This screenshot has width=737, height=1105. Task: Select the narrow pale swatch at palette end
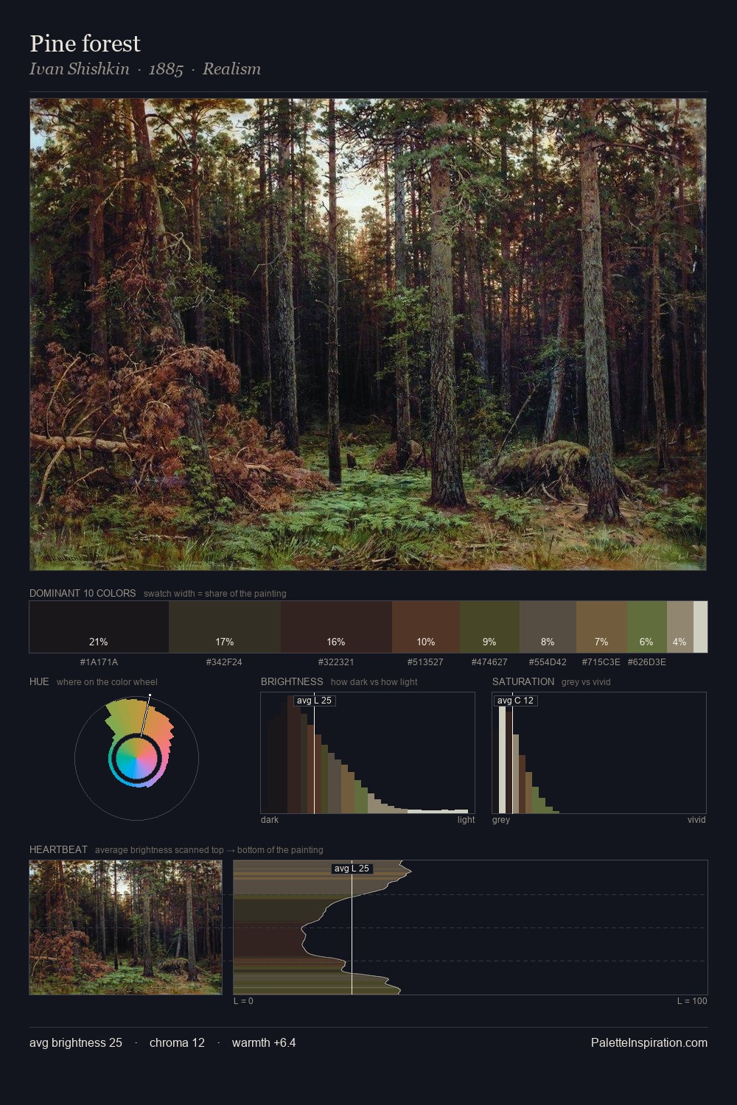[x=700, y=627]
